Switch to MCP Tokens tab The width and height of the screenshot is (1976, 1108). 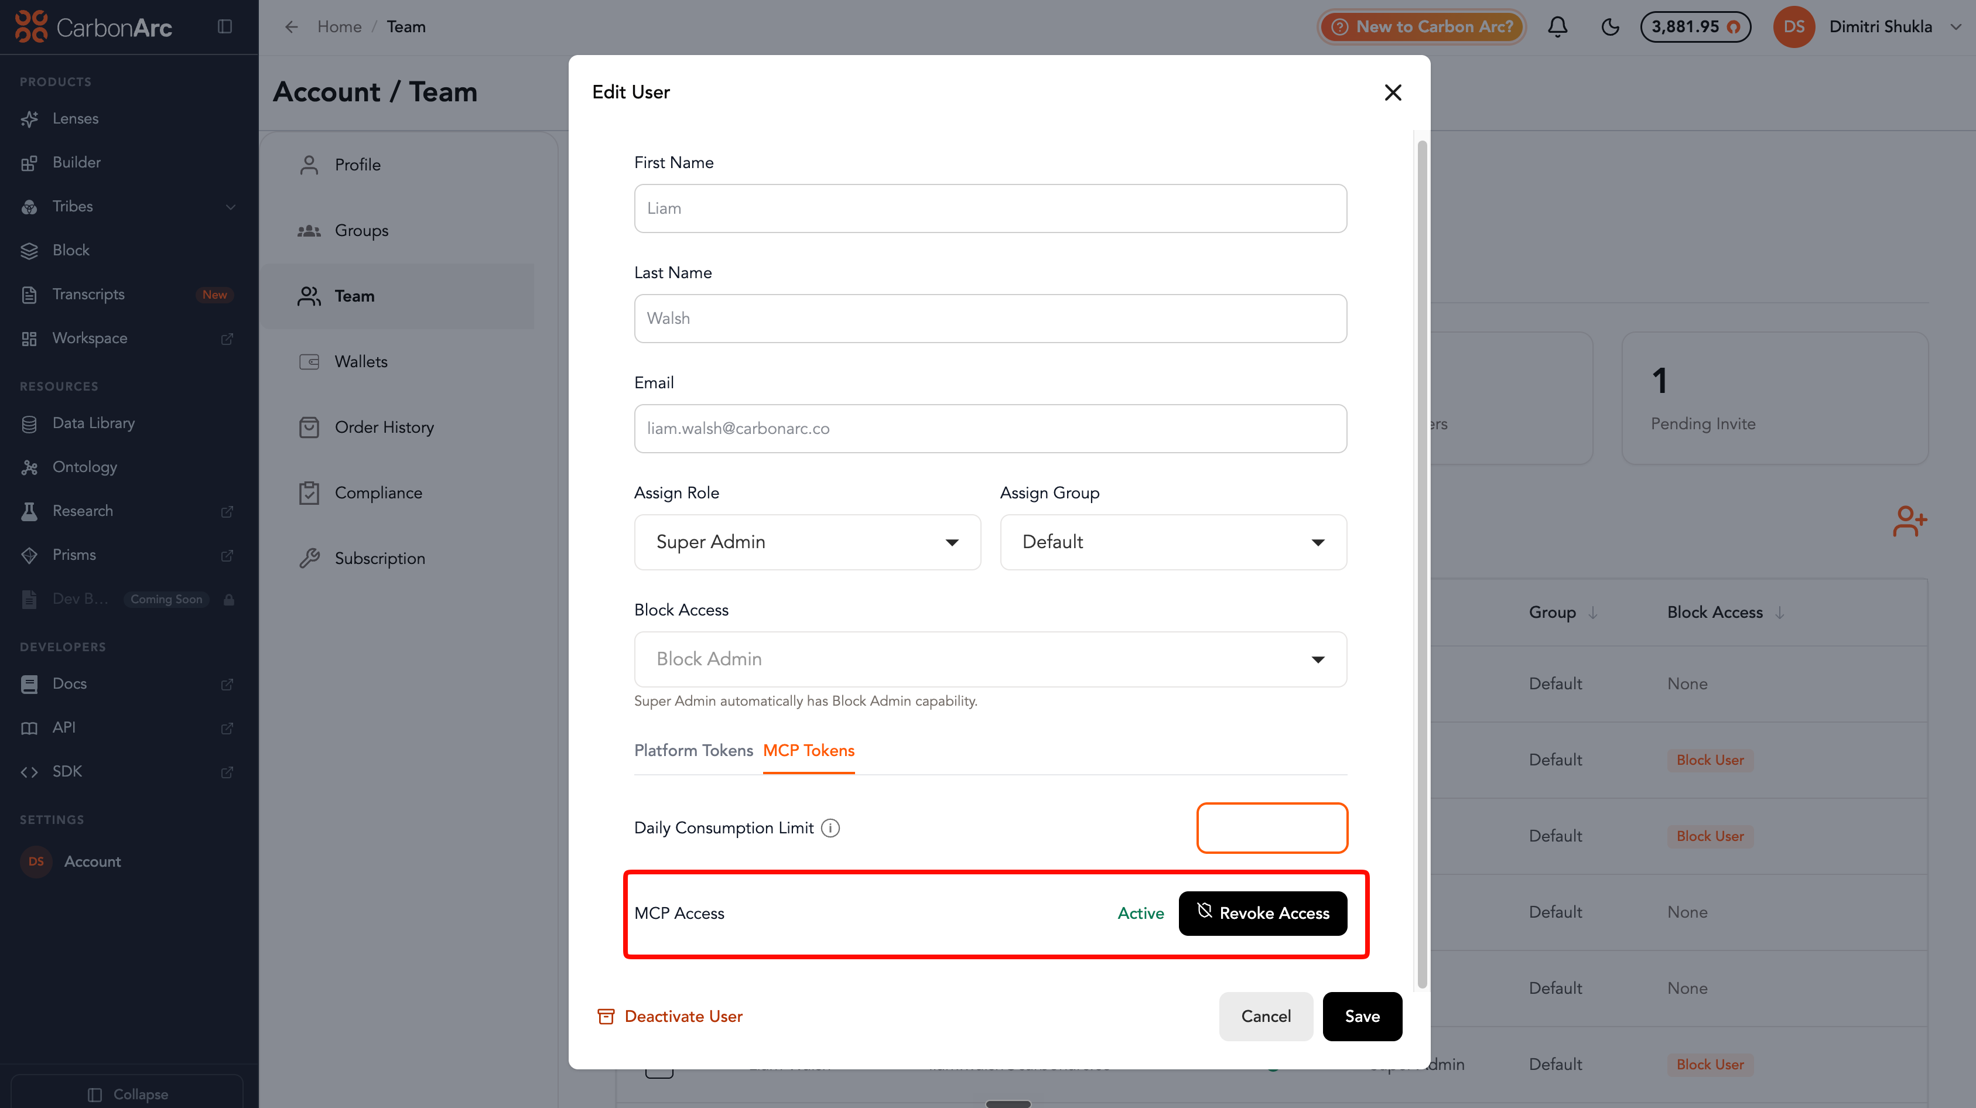pyautogui.click(x=809, y=751)
